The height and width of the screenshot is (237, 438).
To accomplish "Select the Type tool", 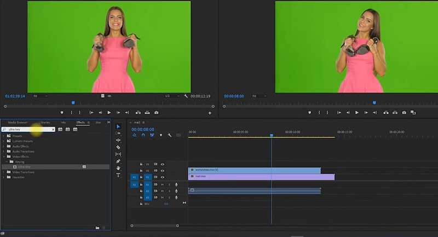I will [x=118, y=175].
